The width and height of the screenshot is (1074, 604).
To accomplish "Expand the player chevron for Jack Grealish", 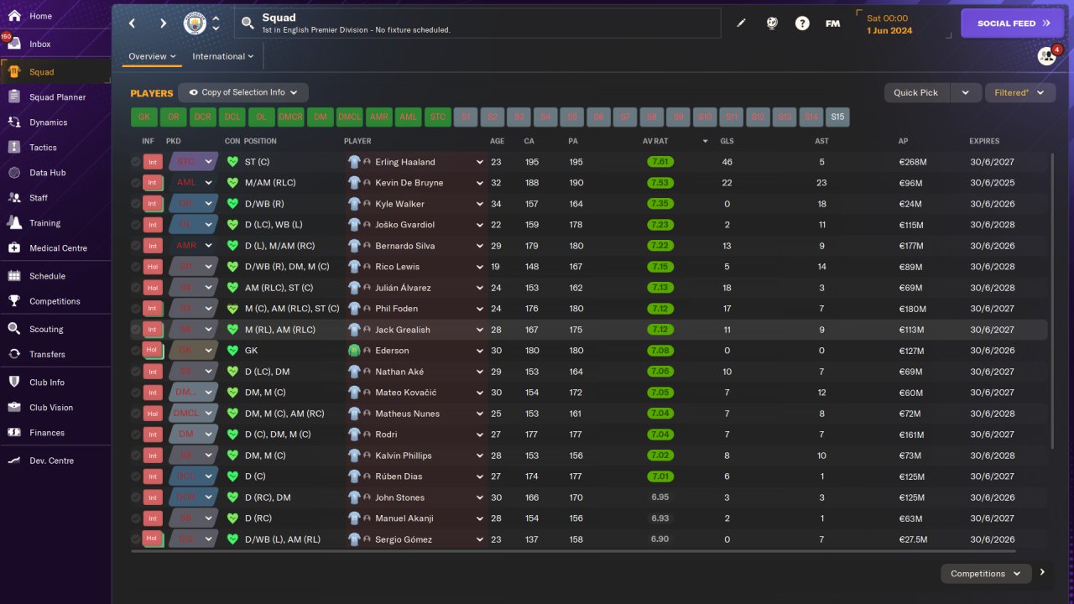I will click(x=480, y=330).
